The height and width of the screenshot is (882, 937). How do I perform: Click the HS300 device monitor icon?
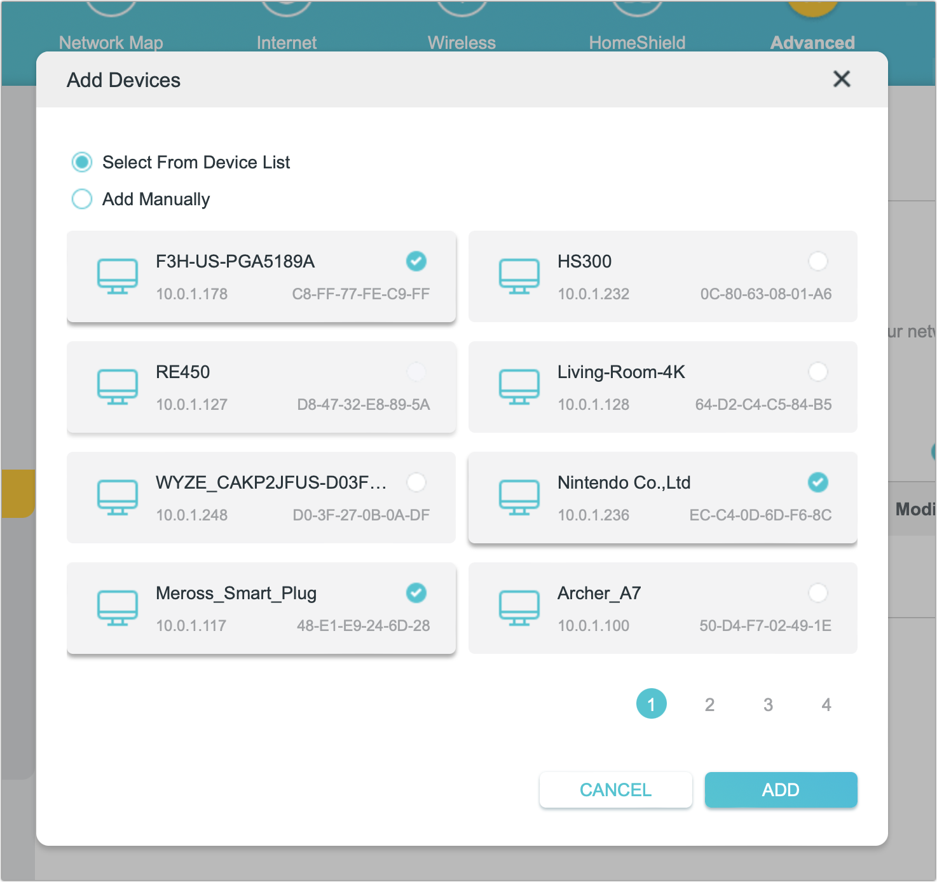[x=519, y=276]
